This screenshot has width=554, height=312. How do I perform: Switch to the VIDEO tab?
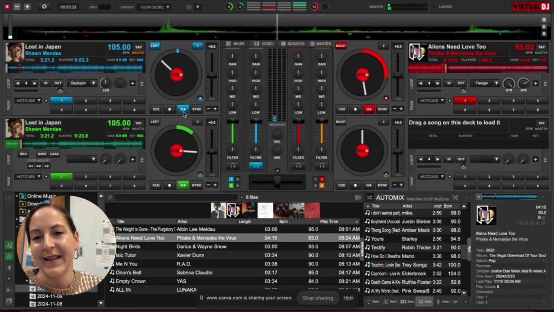coord(264,44)
